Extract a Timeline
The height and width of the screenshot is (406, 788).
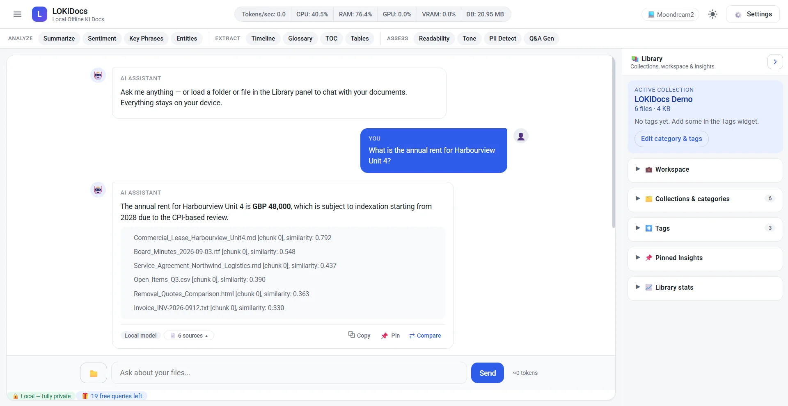(263, 39)
